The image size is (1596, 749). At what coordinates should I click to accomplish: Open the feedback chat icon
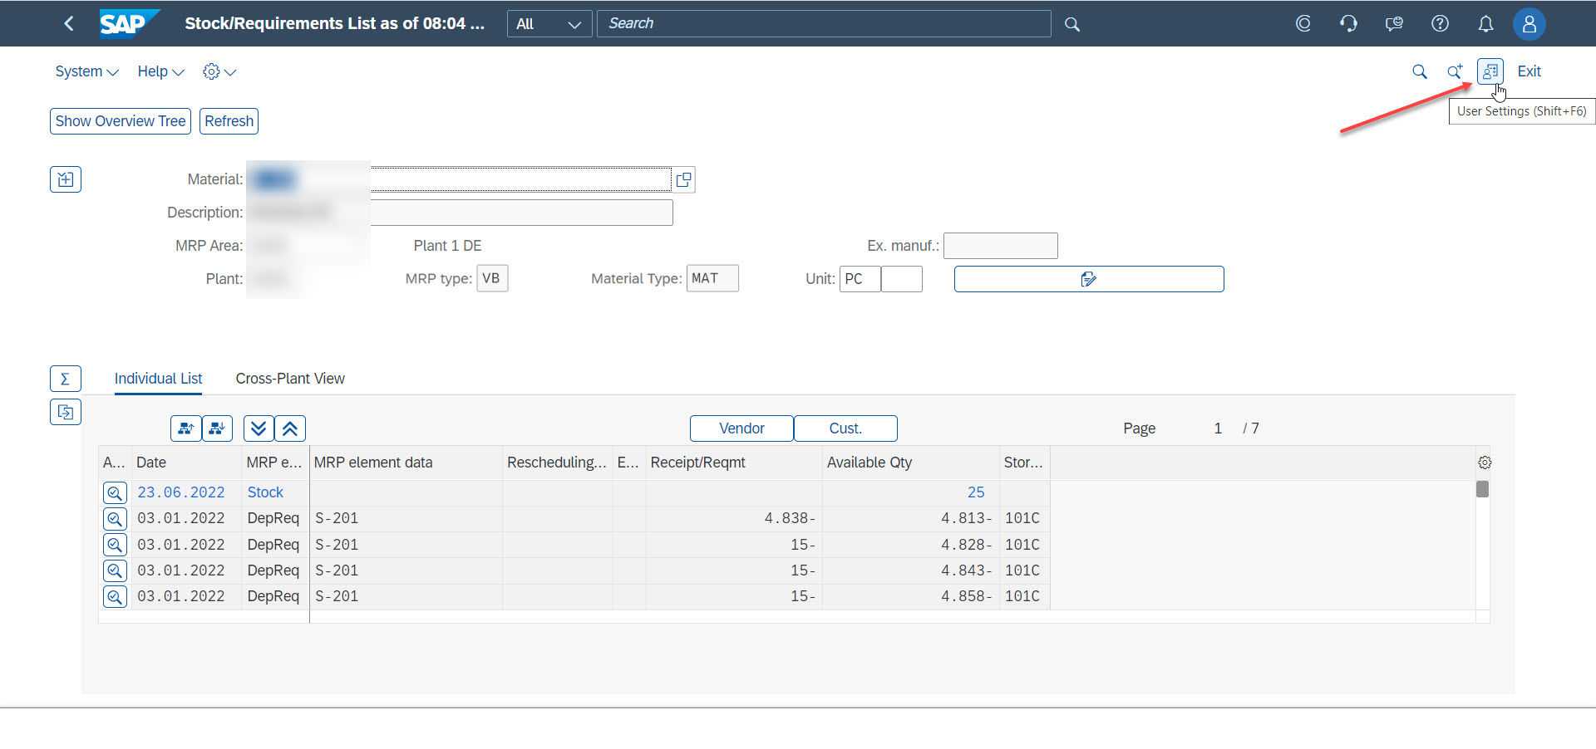pyautogui.click(x=1395, y=24)
